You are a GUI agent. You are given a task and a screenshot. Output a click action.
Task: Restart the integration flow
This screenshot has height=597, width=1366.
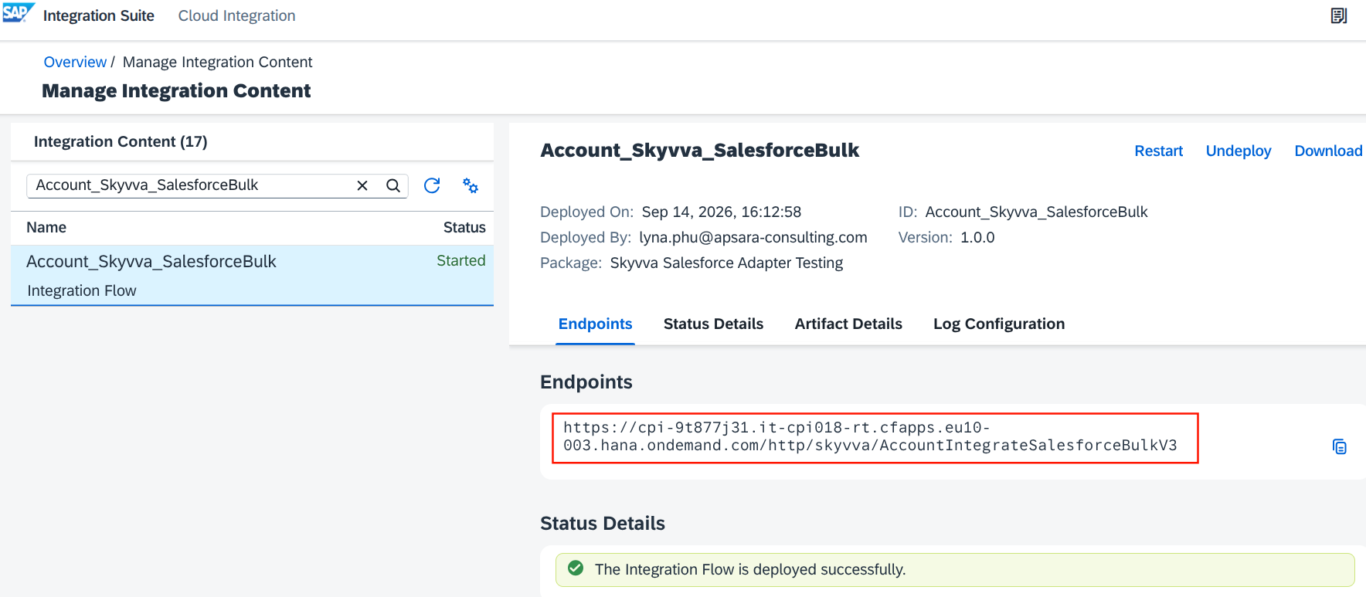click(x=1158, y=151)
